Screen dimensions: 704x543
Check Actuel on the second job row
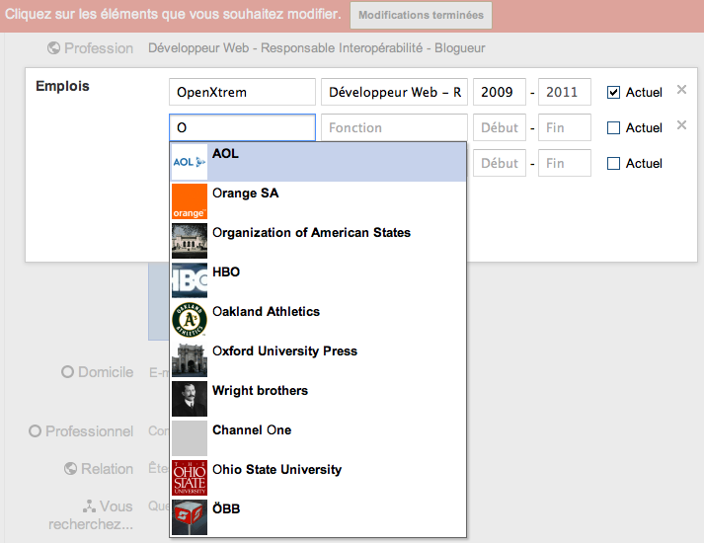tap(613, 127)
